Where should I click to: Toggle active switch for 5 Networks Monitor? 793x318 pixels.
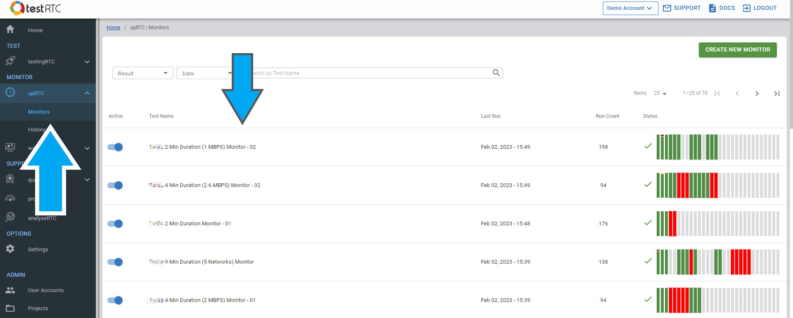point(115,262)
